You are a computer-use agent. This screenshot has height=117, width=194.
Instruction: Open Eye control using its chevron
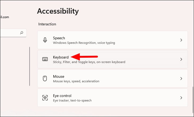click(181, 98)
